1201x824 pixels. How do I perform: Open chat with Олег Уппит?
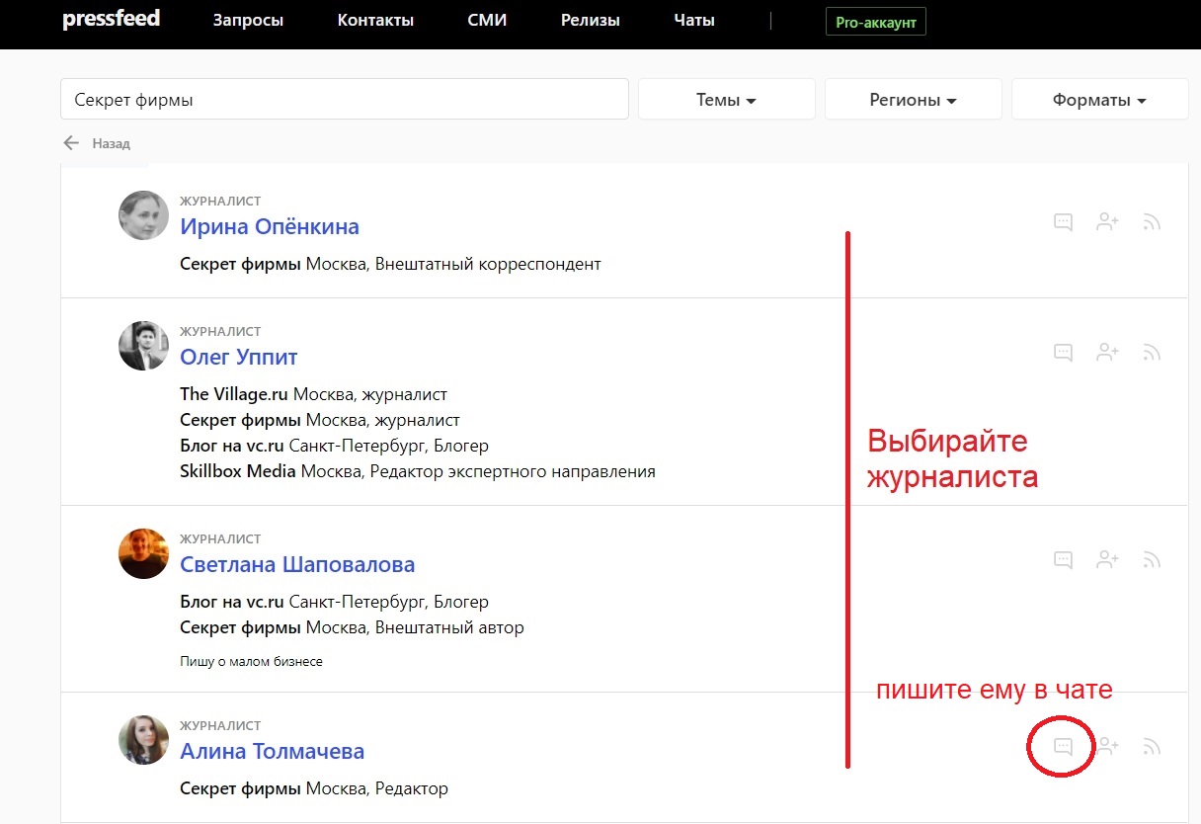1063,353
